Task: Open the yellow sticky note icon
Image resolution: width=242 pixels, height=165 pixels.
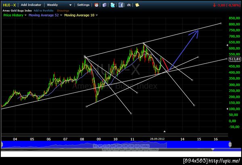Action: [137, 5]
